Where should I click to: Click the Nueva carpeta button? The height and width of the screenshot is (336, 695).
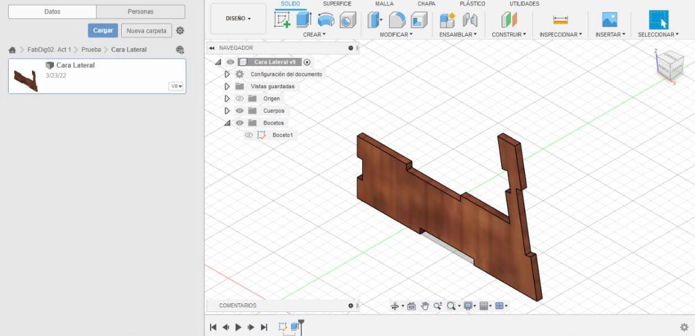coord(146,31)
